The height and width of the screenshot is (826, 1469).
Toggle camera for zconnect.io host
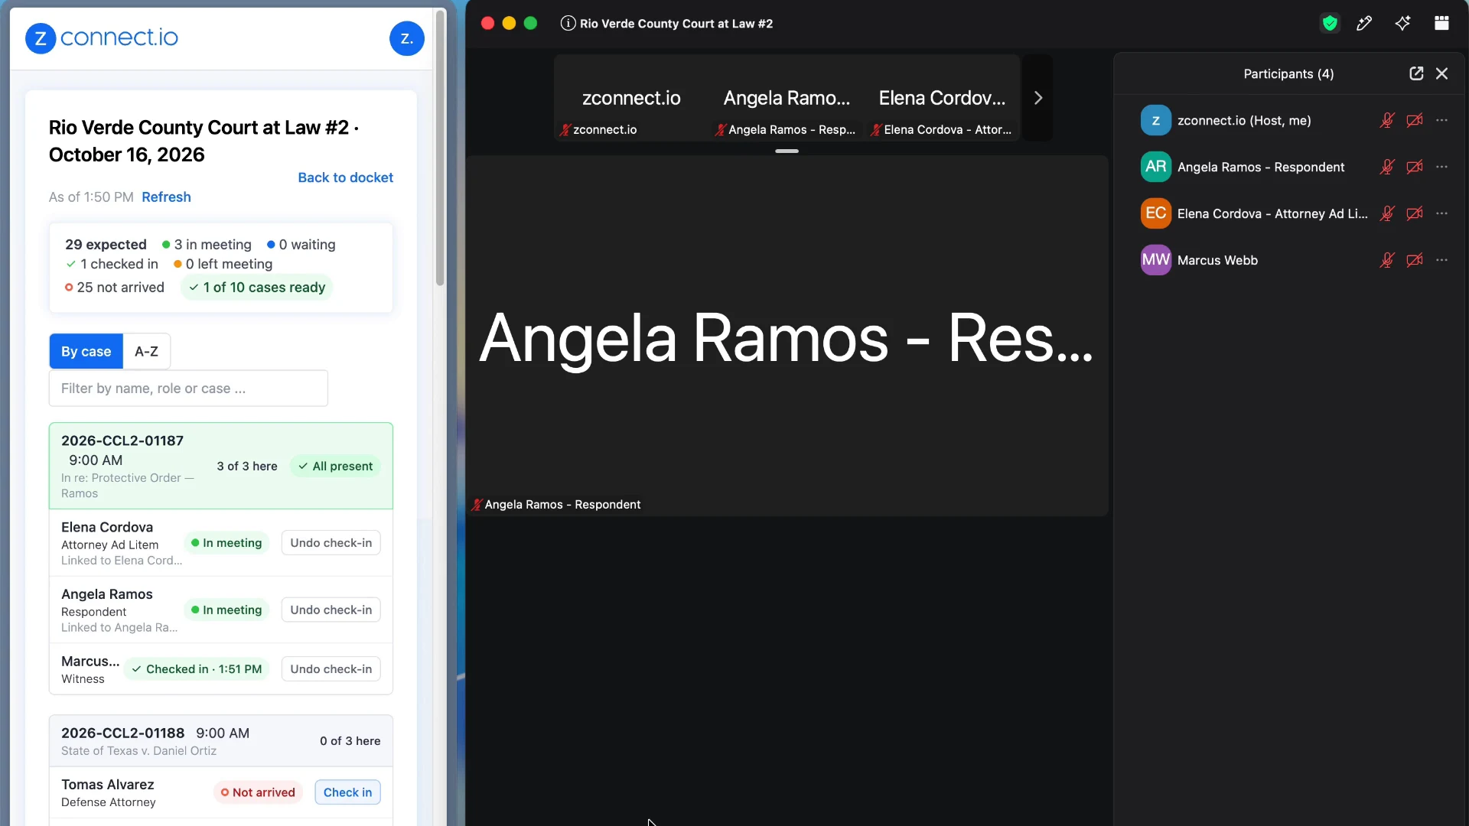[x=1415, y=120]
